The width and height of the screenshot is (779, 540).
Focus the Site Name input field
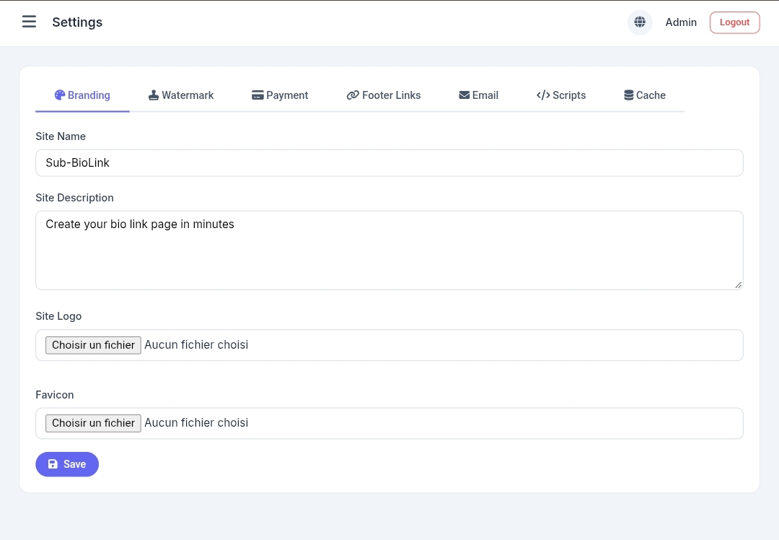pos(389,163)
